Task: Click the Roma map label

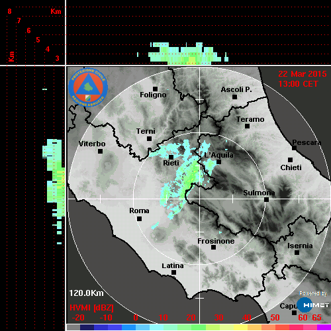Action: (x=139, y=211)
